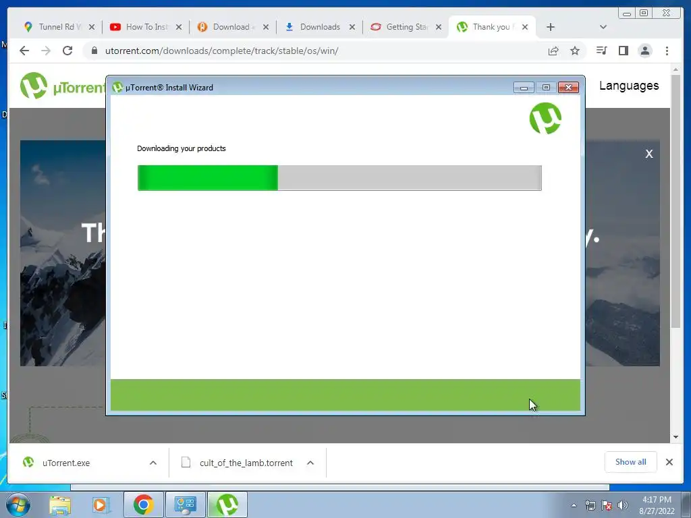Open the Windows Start menu
The image size is (691, 518).
point(18,505)
